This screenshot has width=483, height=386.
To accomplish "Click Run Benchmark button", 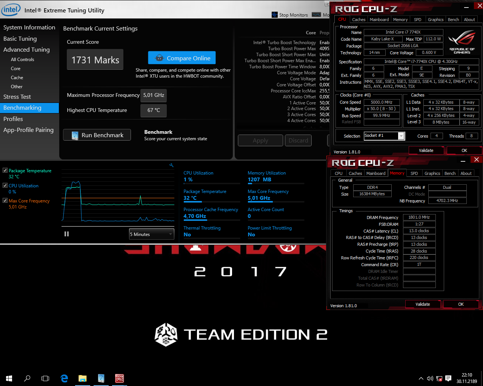I will (x=97, y=135).
